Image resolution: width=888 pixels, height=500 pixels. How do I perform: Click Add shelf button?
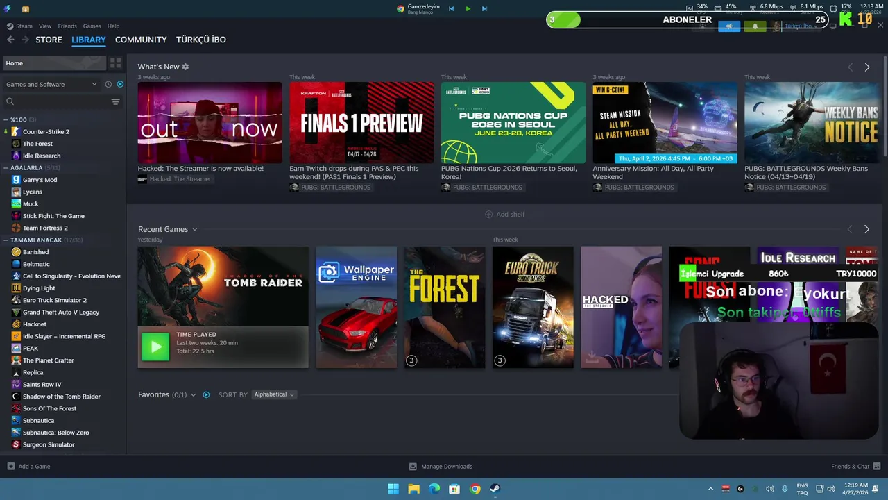(504, 214)
